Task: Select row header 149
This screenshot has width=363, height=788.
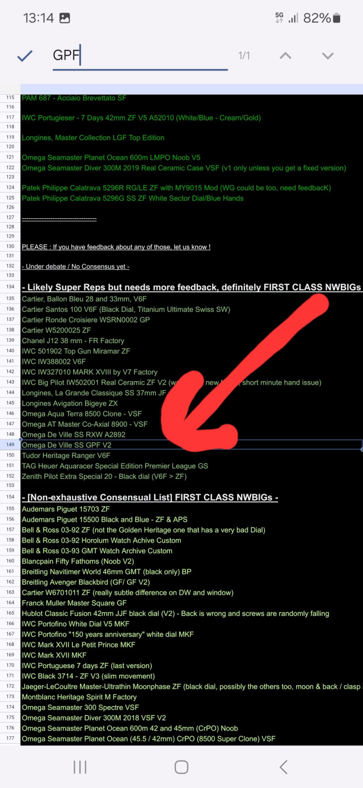Action: click(x=10, y=445)
